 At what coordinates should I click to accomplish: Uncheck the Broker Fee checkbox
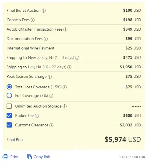click(9, 116)
